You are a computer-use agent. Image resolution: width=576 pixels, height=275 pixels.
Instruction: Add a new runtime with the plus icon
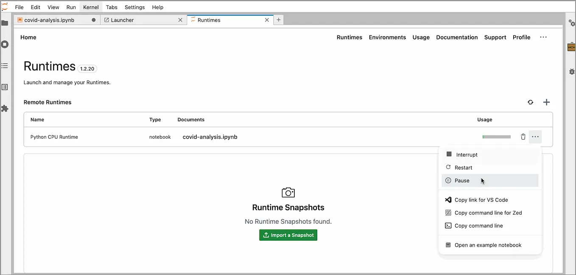[546, 102]
